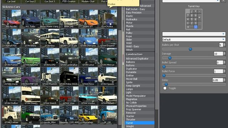This screenshot has height=128, width=228.
Task: Choose the GTA4 LCPD police car
Action: (x=50, y=57)
